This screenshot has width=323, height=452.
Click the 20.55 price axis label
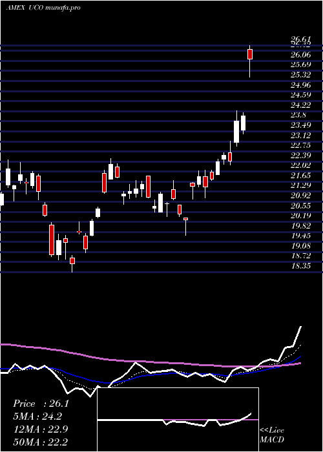(301, 205)
